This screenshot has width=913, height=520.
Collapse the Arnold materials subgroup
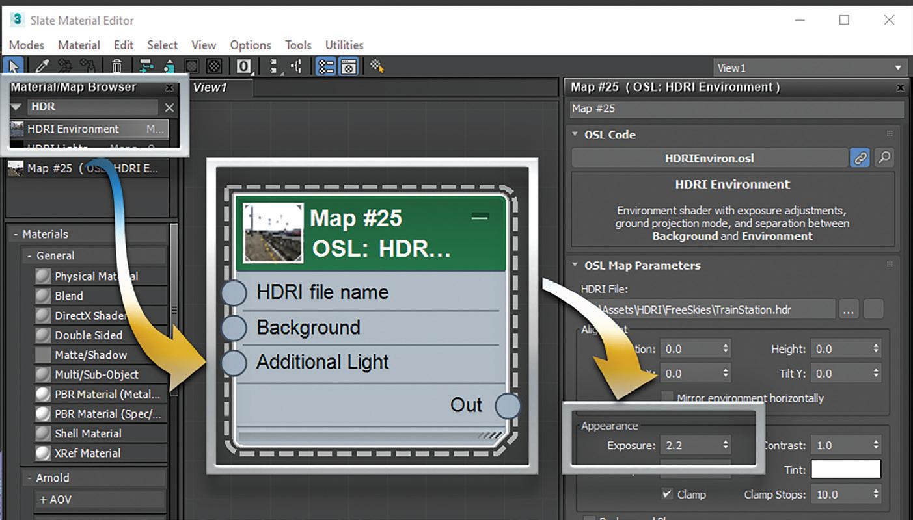coord(29,478)
